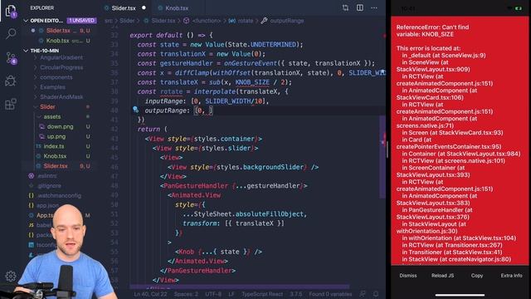Click Extra Info on the error screen

(511, 276)
